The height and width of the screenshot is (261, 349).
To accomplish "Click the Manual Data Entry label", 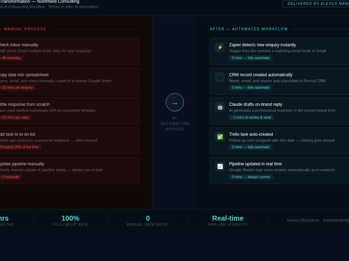I will coord(148,224).
